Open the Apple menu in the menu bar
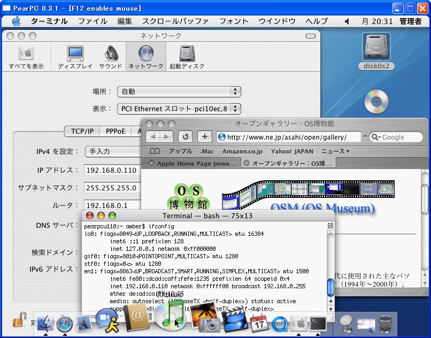Image resolution: width=431 pixels, height=338 pixels. pyautogui.click(x=16, y=21)
